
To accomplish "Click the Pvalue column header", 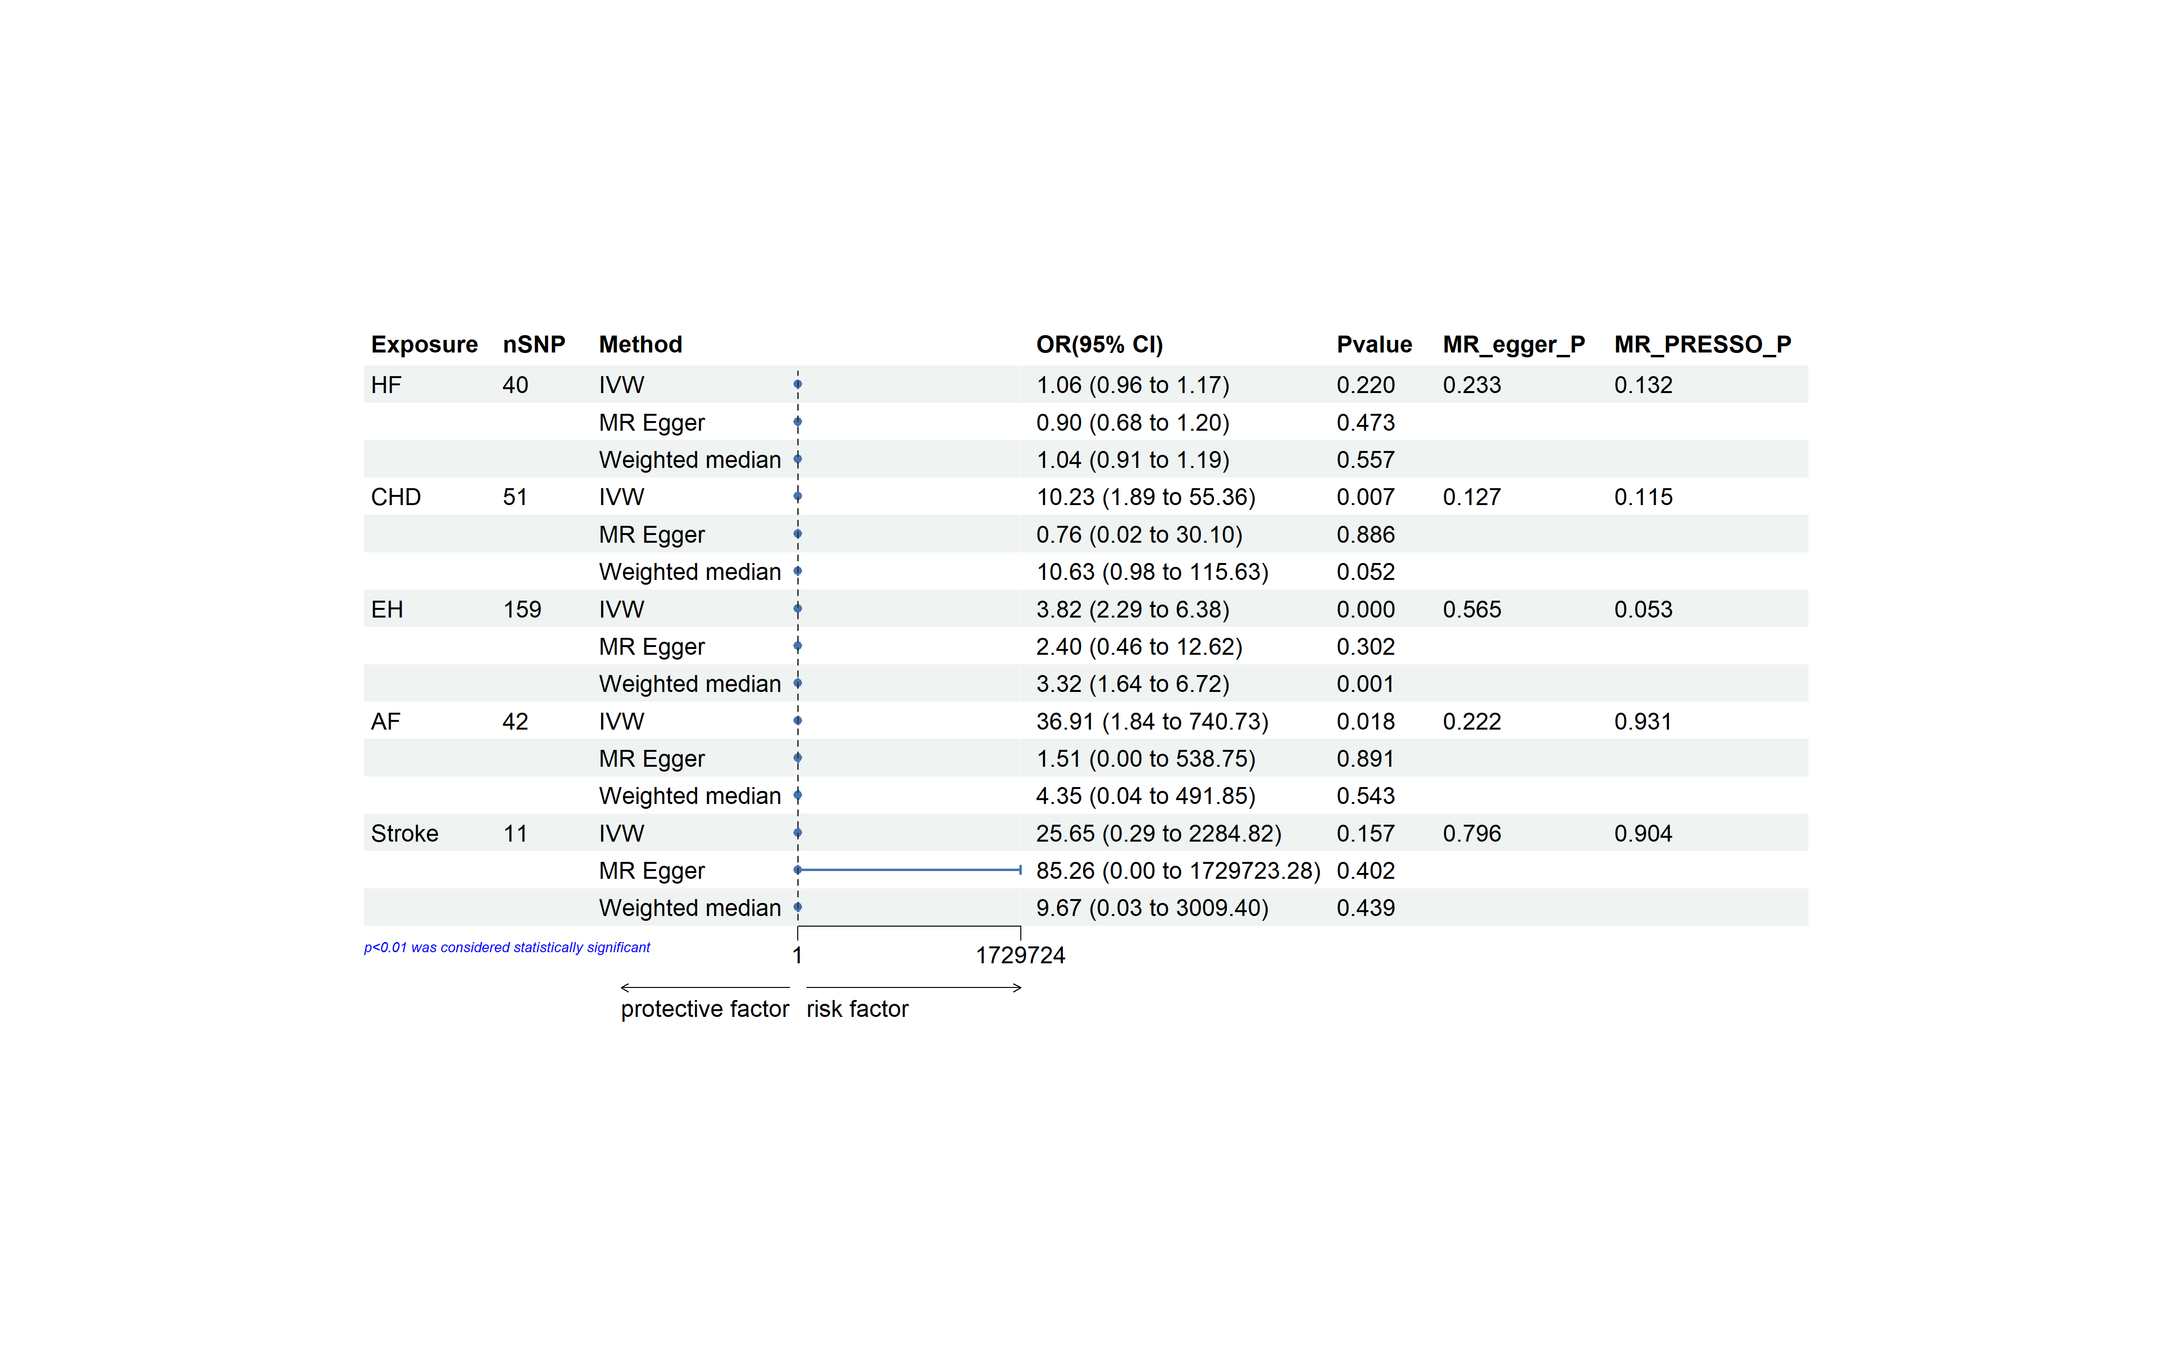I will (x=1373, y=344).
